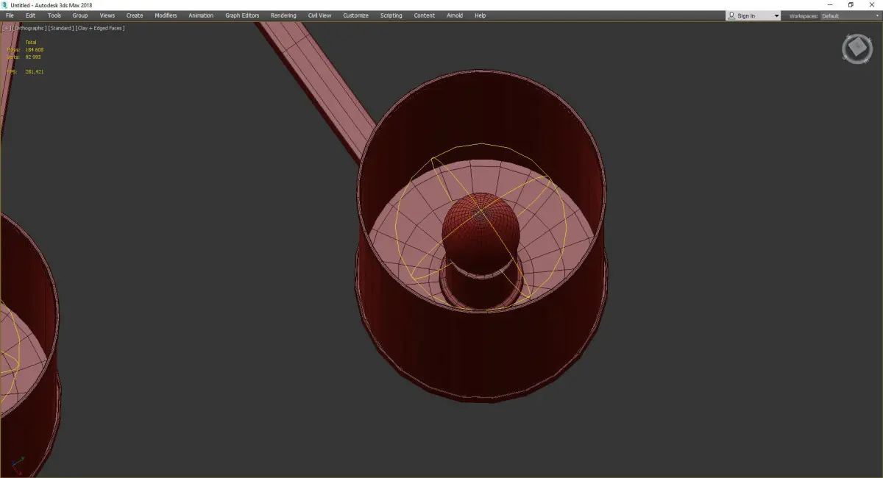Viewport: 883px width, 478px height.
Task: Open the Help menu
Action: (480, 15)
